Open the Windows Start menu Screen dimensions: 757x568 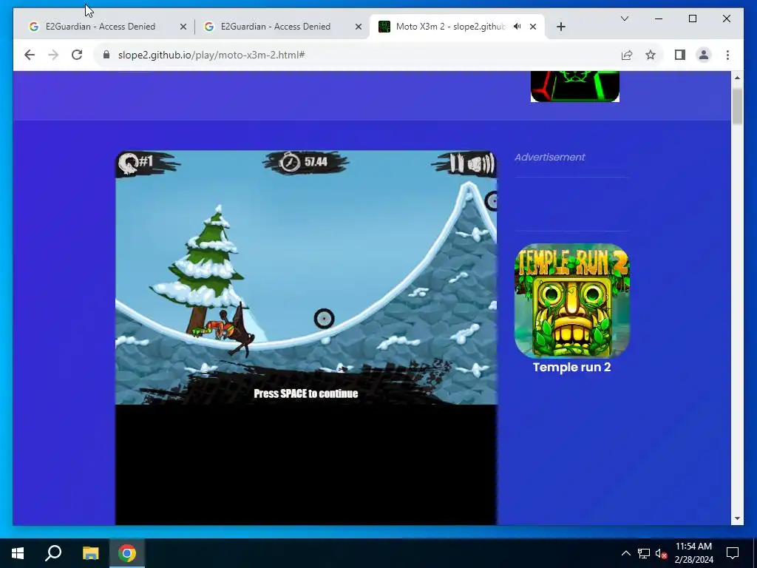[x=18, y=553]
